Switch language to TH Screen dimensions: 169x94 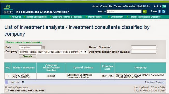click(164, 6)
